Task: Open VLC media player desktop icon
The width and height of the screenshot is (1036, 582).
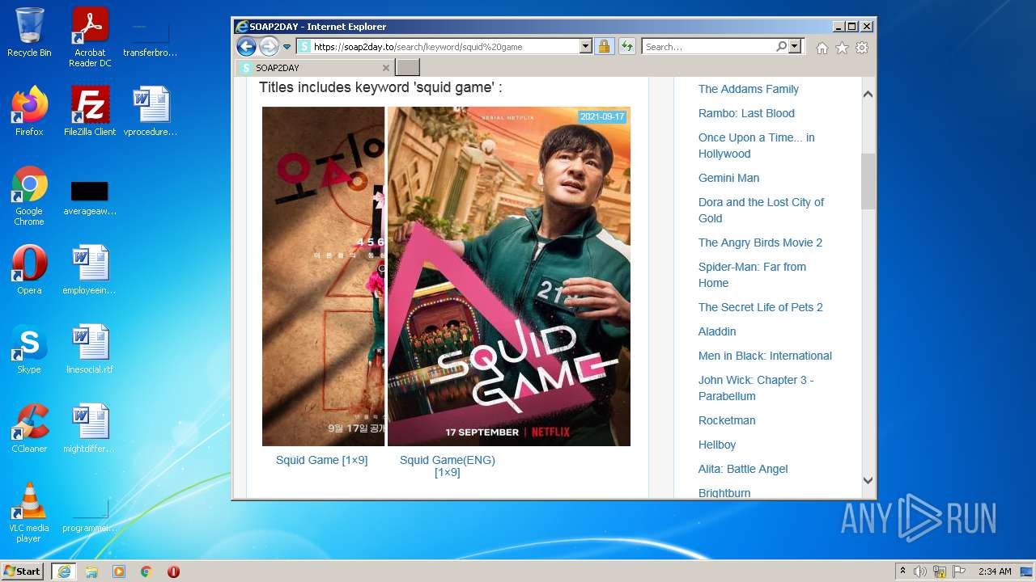Action: pyautogui.click(x=29, y=512)
